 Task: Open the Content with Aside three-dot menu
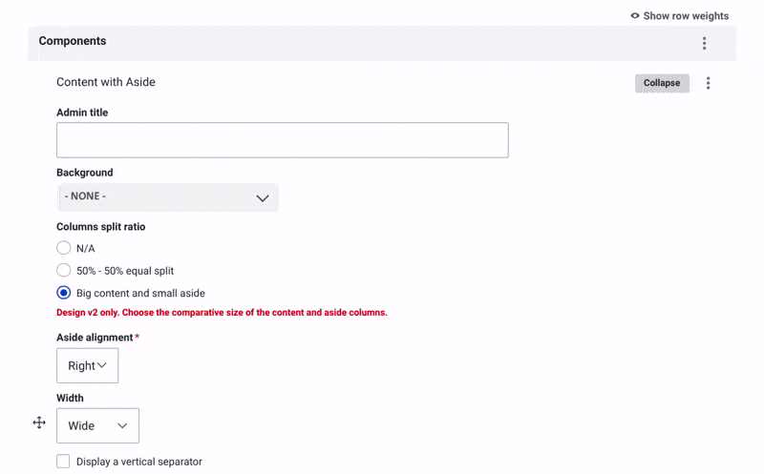tap(708, 83)
